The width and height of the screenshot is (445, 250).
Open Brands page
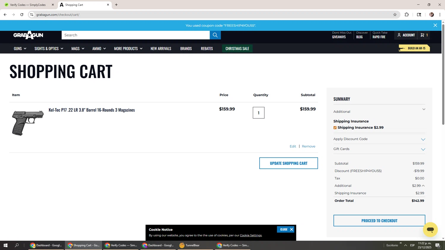(186, 49)
